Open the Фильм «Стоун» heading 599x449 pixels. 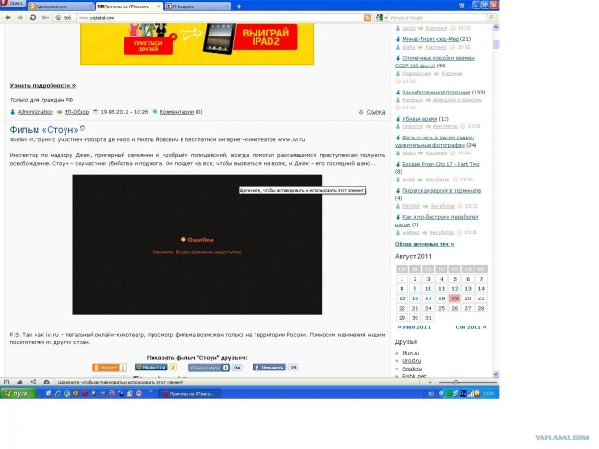44,130
